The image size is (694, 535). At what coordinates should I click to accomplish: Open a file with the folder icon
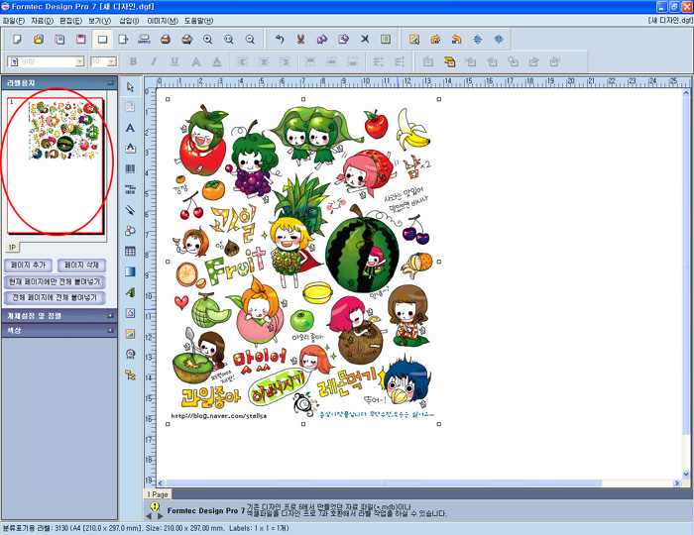39,40
